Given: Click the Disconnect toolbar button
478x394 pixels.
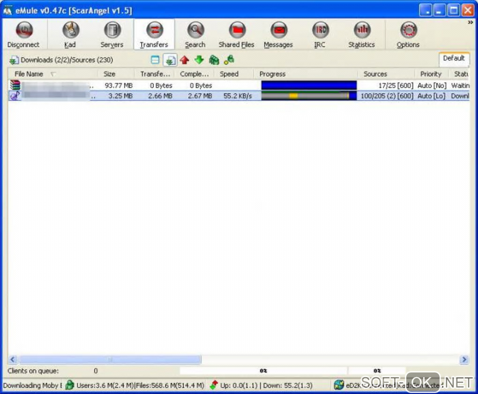Looking at the screenshot, I should (24, 35).
